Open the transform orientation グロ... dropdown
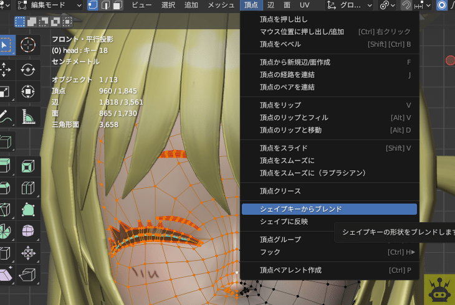Screen dimensions: 455x305 coord(349,5)
